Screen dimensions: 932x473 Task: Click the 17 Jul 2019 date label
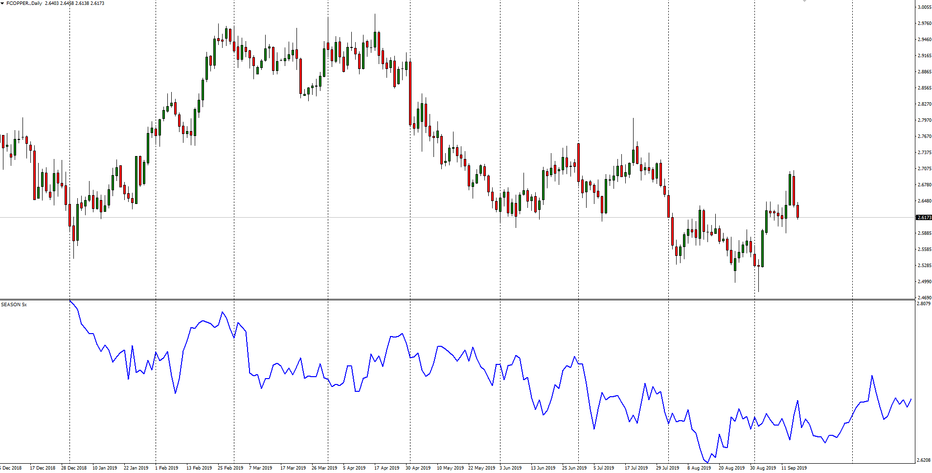(x=636, y=468)
